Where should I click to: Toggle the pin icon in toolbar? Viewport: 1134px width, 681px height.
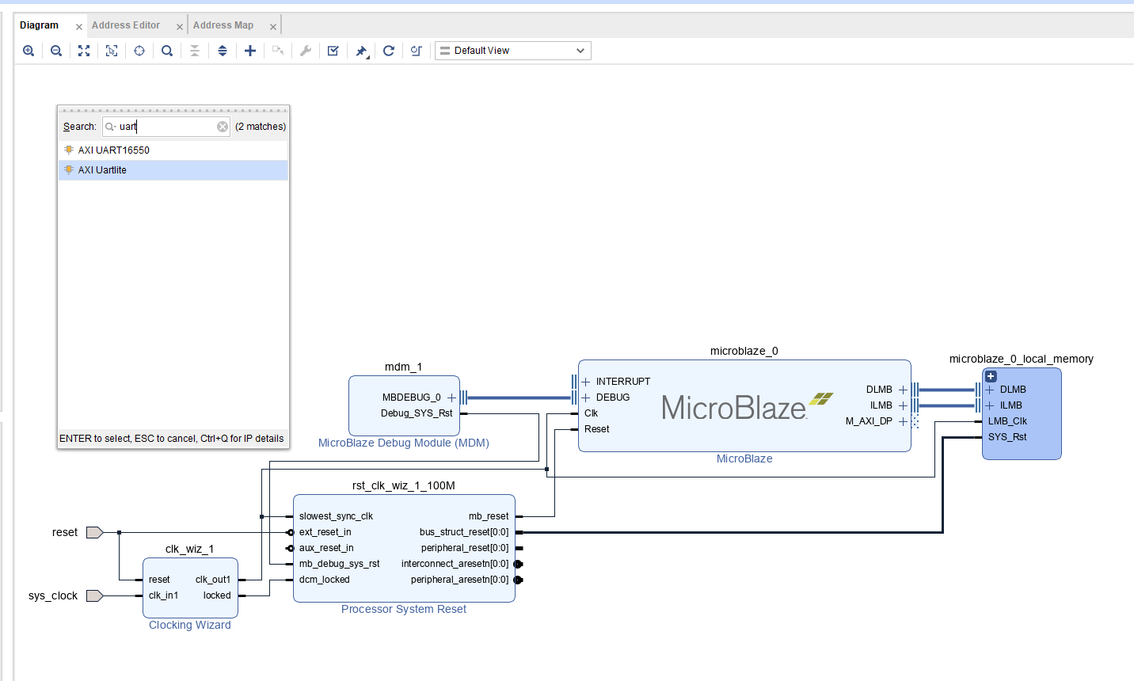[x=361, y=51]
